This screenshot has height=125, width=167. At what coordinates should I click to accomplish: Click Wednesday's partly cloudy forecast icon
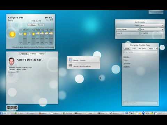coord(38,34)
